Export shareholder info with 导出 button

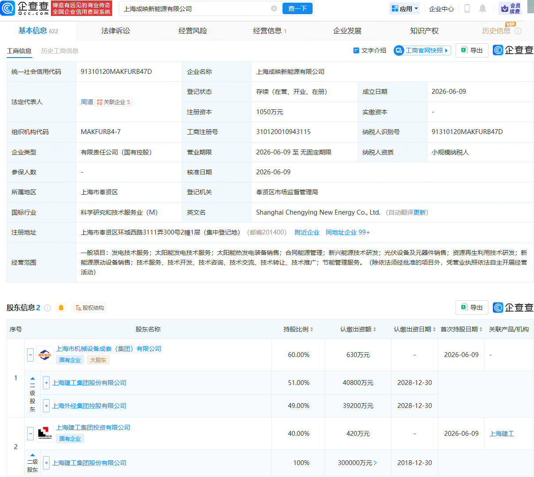[472, 308]
